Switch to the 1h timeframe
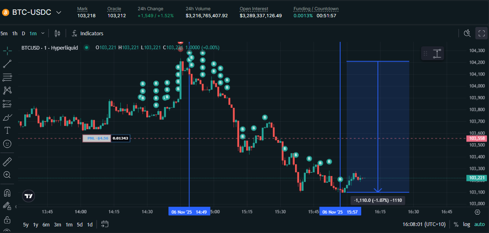 tap(15, 33)
